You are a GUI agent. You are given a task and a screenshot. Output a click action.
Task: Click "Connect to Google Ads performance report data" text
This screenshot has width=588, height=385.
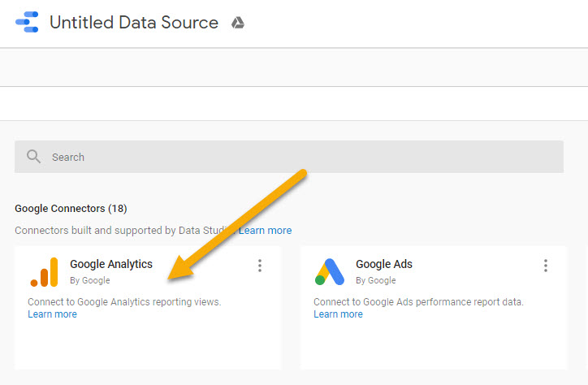tap(418, 302)
